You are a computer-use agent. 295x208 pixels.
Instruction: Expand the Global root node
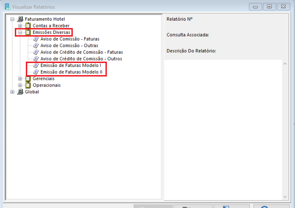(x=12, y=92)
